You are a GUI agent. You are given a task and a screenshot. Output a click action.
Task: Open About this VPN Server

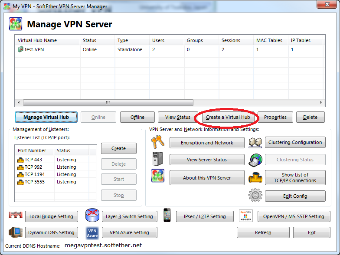[207, 178]
